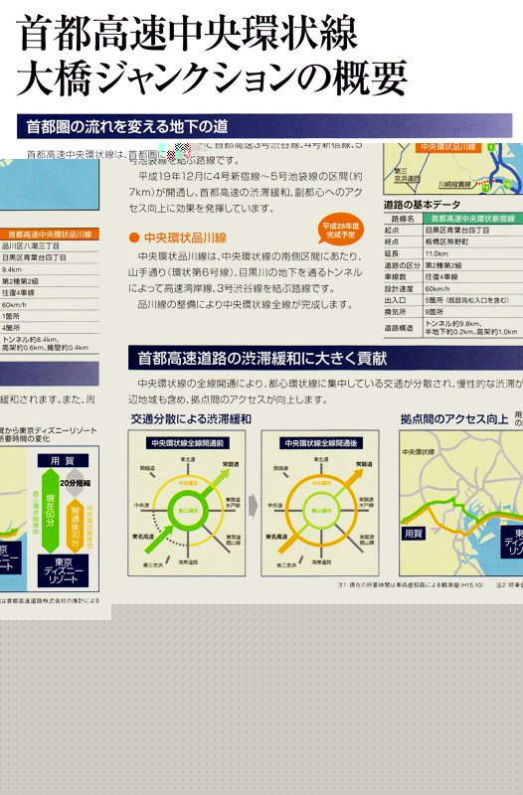Click the '換気所' row label
This screenshot has width=523, height=795.
[395, 312]
